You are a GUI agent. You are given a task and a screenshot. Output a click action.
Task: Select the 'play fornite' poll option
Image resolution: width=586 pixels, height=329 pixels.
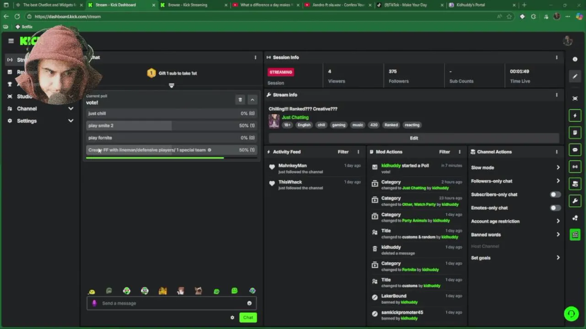(171, 138)
